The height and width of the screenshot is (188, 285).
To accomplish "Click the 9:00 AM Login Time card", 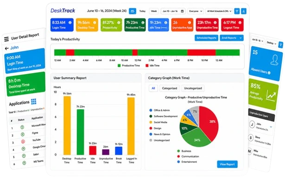I will (x=25, y=61).
